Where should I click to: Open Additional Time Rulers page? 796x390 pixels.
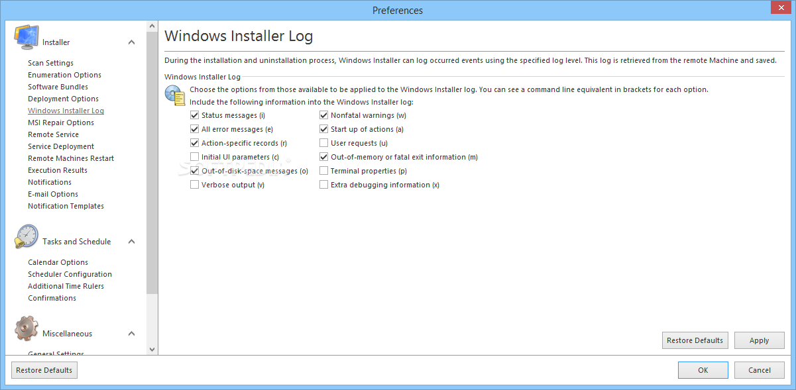click(66, 286)
